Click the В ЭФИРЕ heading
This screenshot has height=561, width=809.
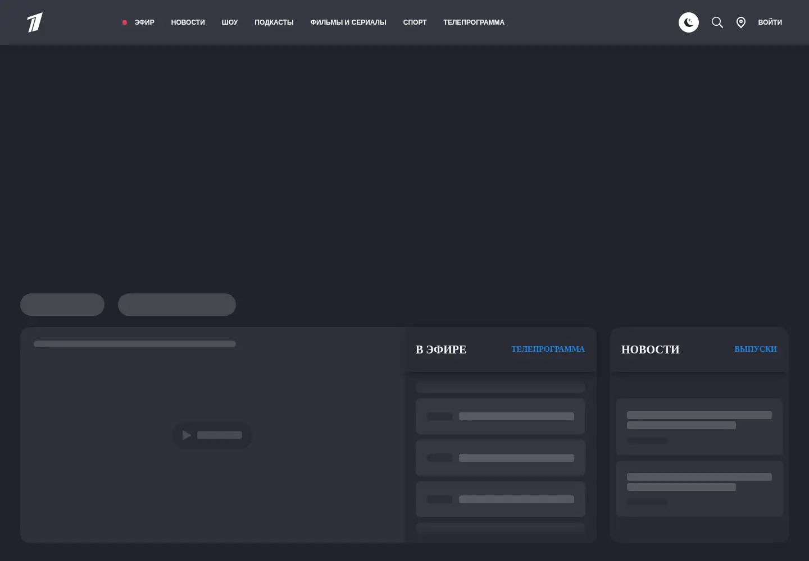click(441, 350)
